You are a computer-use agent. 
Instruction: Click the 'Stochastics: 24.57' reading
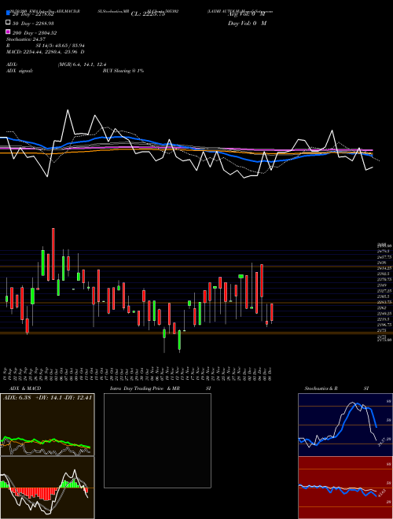click(x=25, y=39)
